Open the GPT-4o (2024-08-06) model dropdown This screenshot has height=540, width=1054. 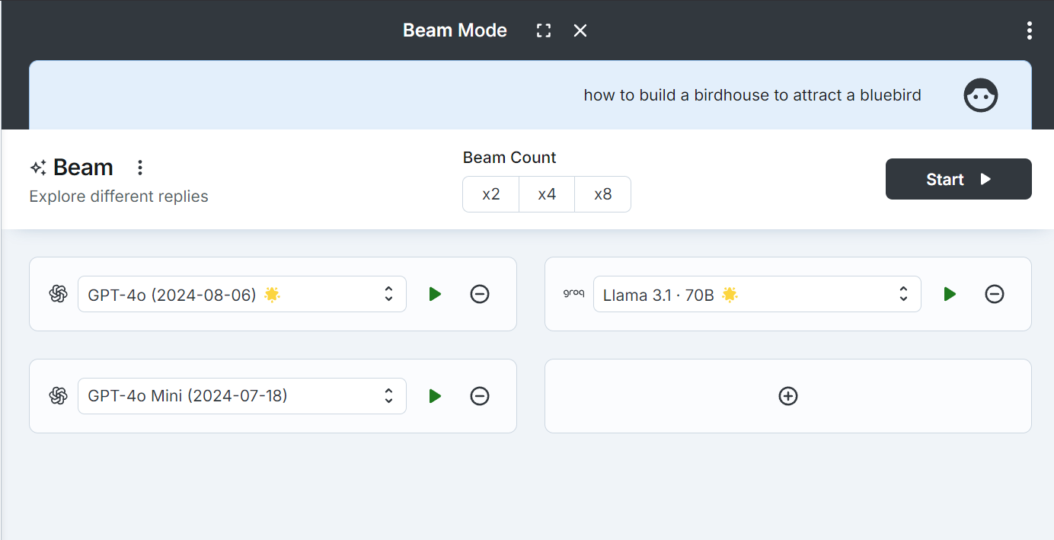(242, 294)
